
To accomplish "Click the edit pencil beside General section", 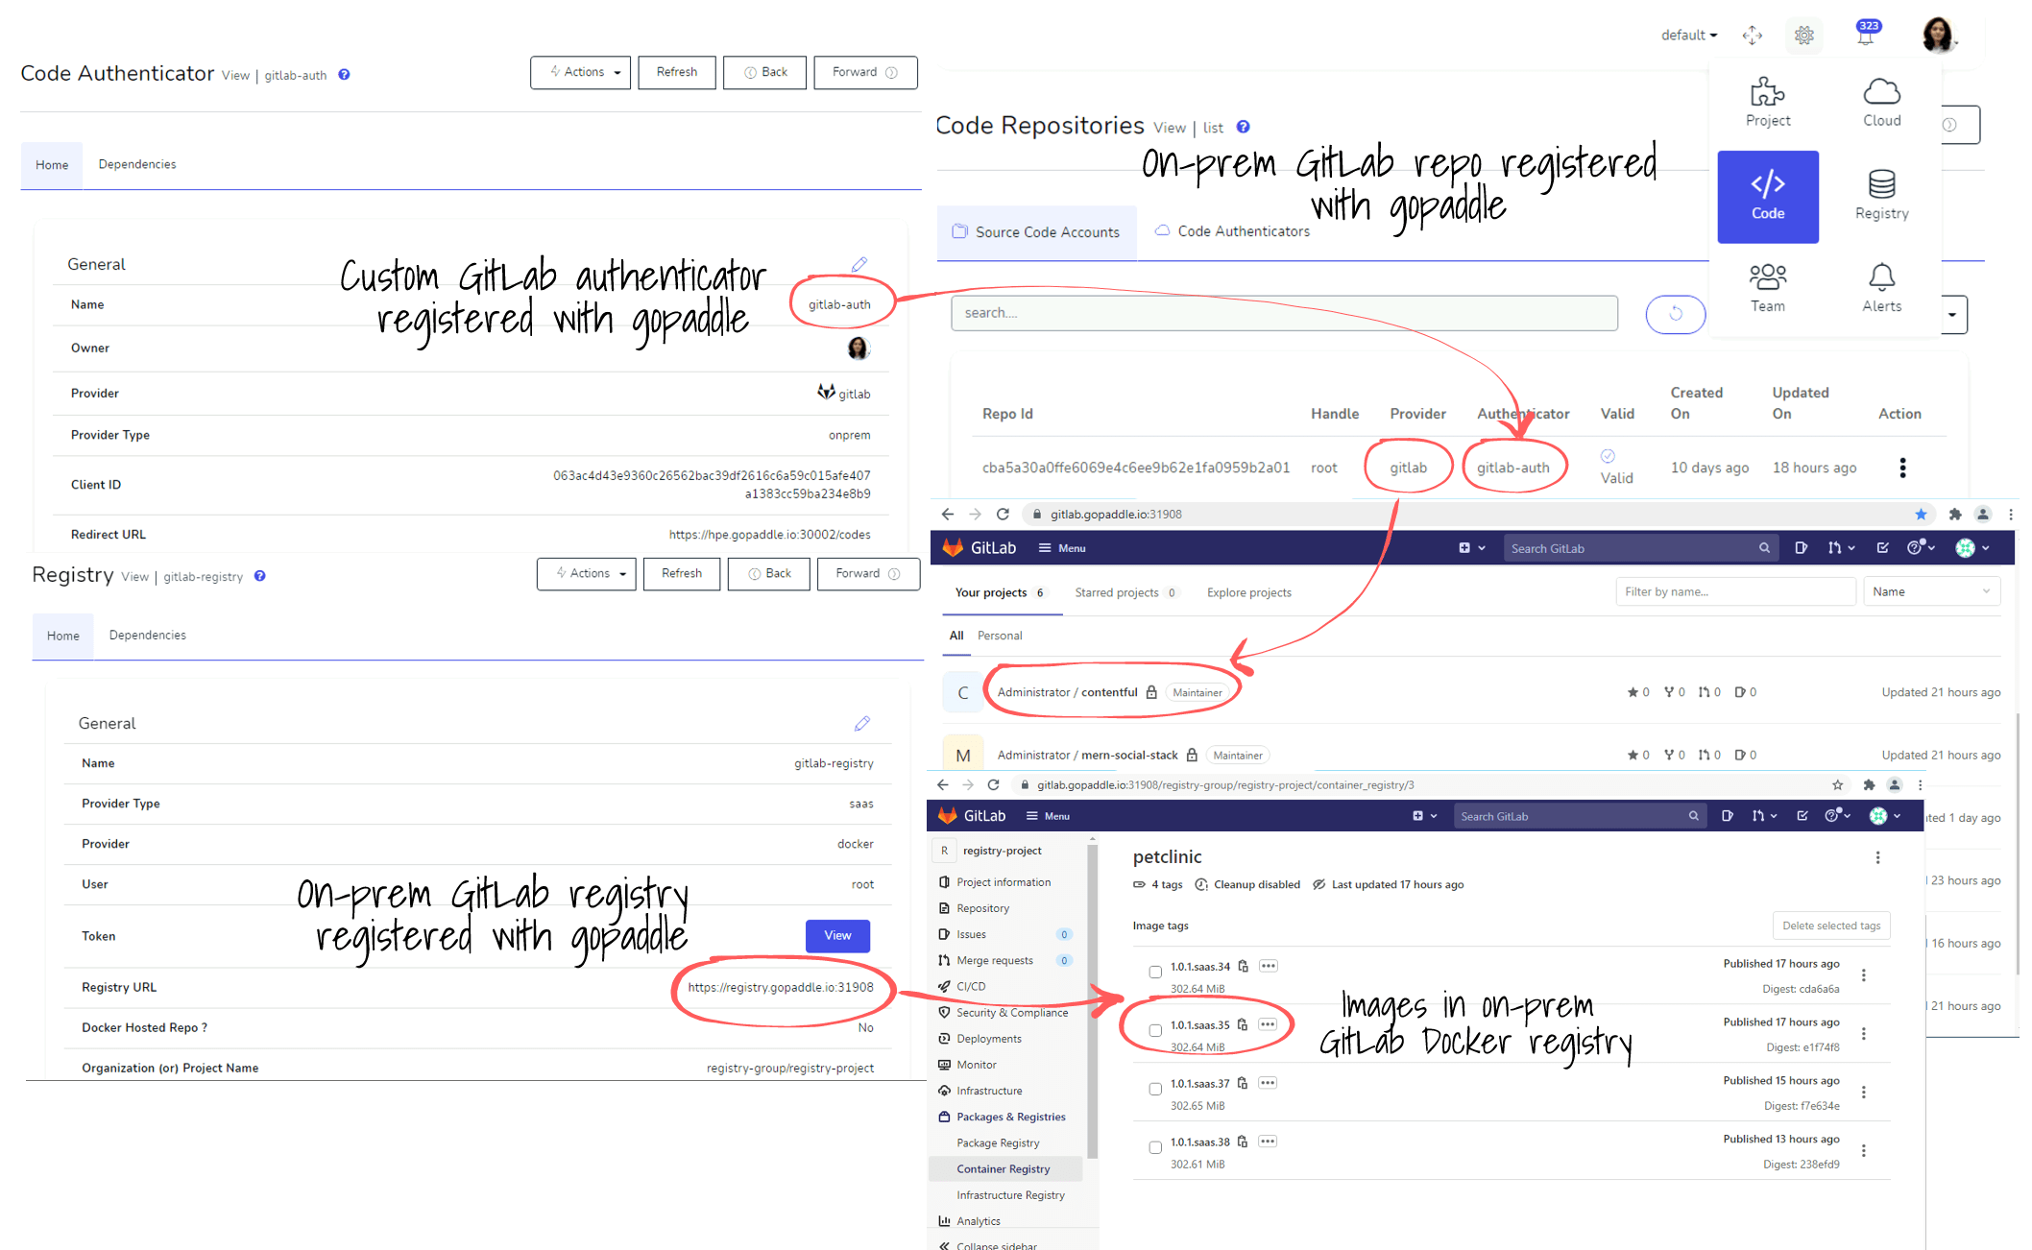I will (859, 264).
